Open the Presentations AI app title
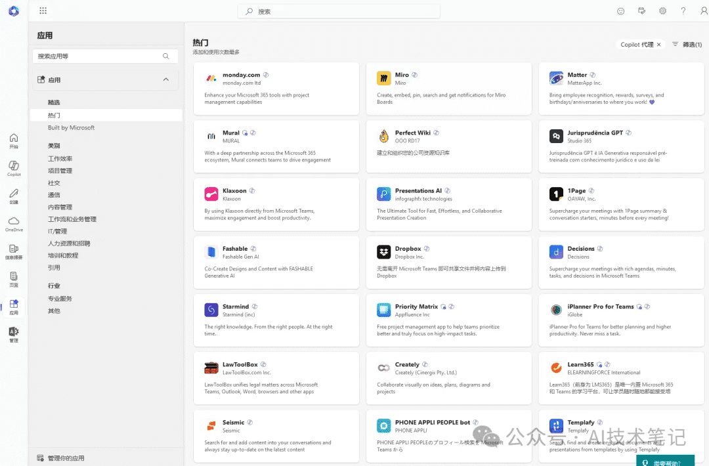This screenshot has width=709, height=466. pyautogui.click(x=418, y=191)
